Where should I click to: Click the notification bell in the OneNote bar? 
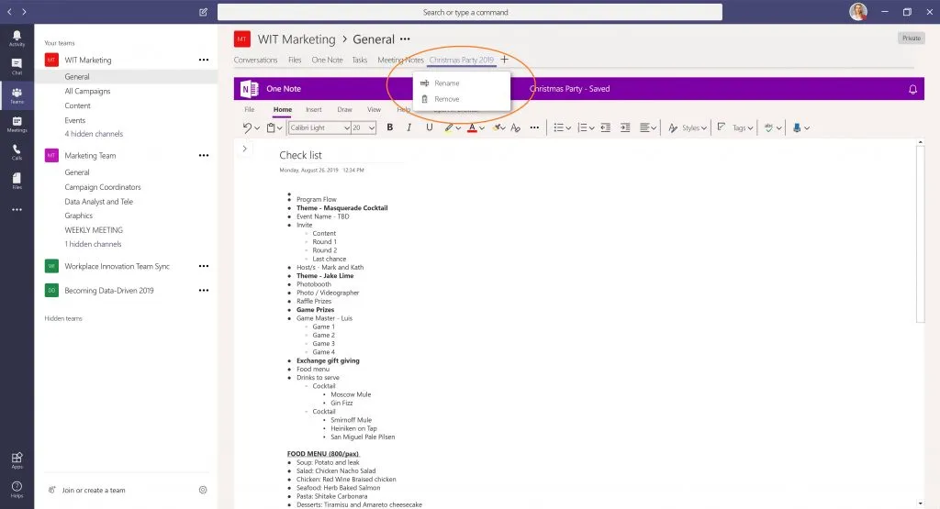(912, 89)
